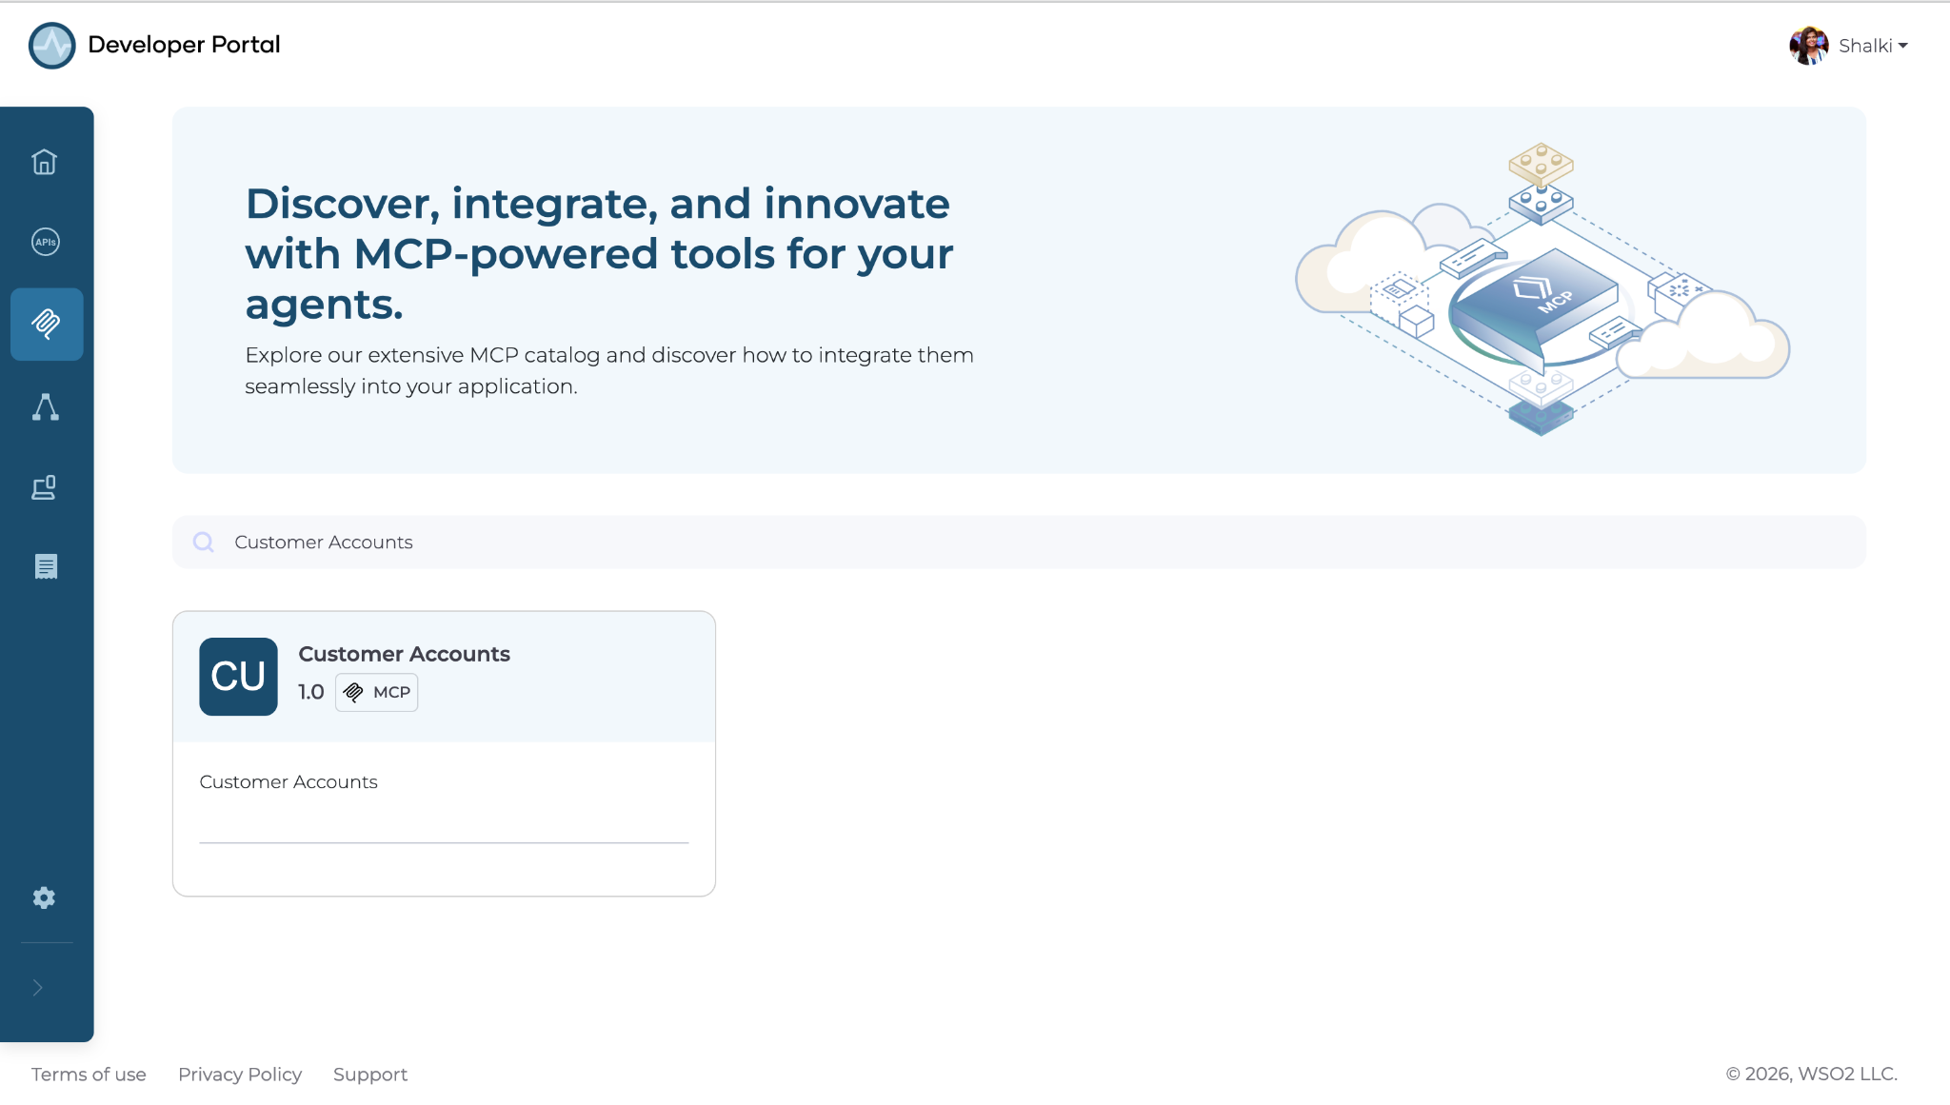Open the Shalki user dropdown menu
The image size is (1950, 1105).
coord(1873,46)
